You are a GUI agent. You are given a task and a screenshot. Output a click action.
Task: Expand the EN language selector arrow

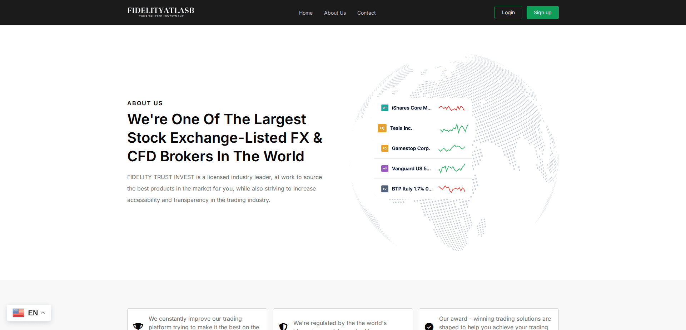pyautogui.click(x=43, y=313)
